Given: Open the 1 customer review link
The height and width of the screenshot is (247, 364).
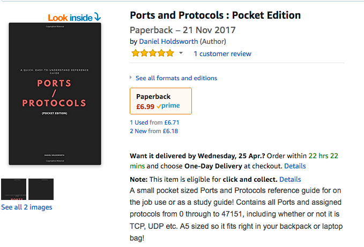Looking at the screenshot, I should tap(222, 53).
